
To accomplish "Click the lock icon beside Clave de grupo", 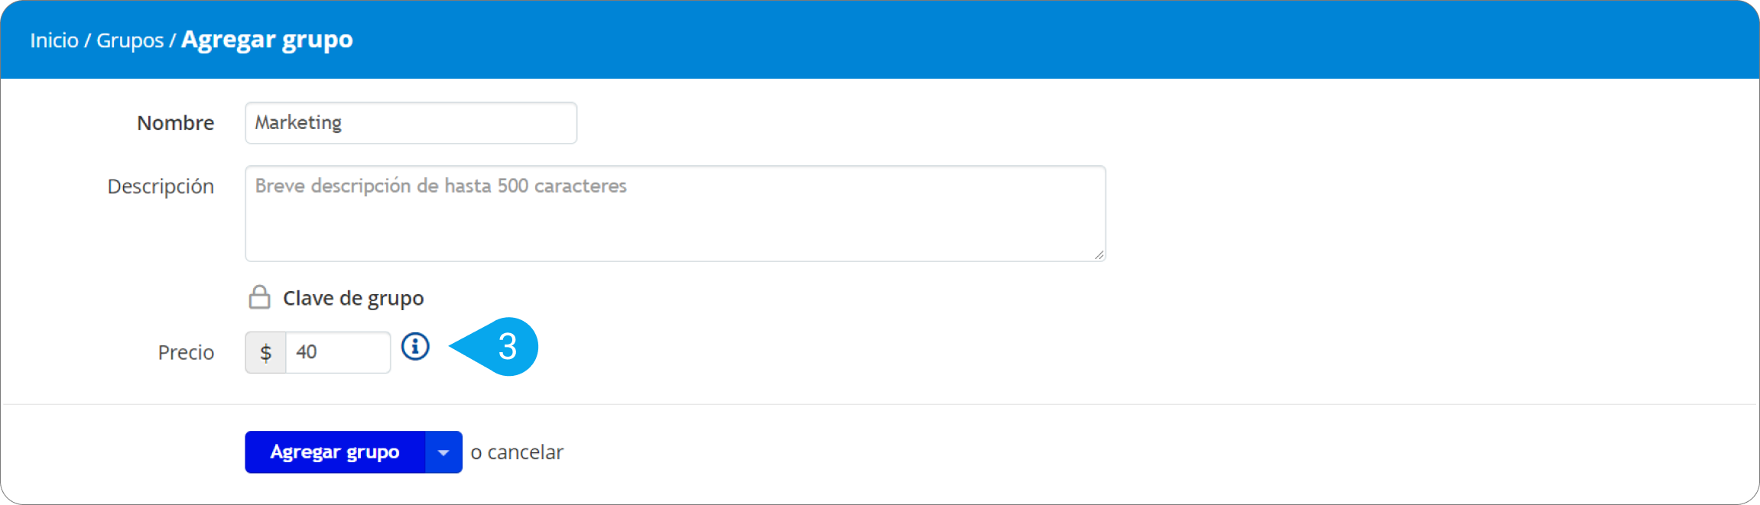I will point(260,297).
